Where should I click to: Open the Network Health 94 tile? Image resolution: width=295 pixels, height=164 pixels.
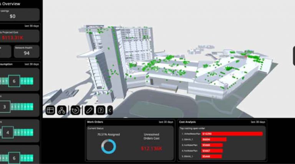tap(27, 51)
